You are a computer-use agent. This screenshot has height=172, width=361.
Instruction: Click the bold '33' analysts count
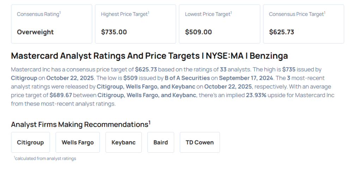point(224,70)
